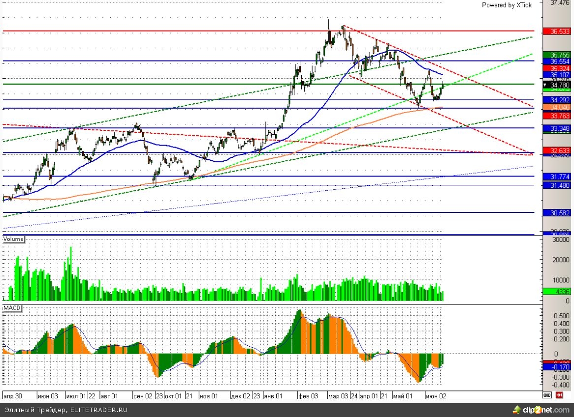The height and width of the screenshot is (417, 574).
Task: Click the blue 35.554 level label
Action: point(556,61)
